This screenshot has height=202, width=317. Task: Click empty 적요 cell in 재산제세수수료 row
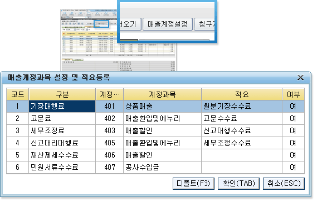tap(242, 155)
